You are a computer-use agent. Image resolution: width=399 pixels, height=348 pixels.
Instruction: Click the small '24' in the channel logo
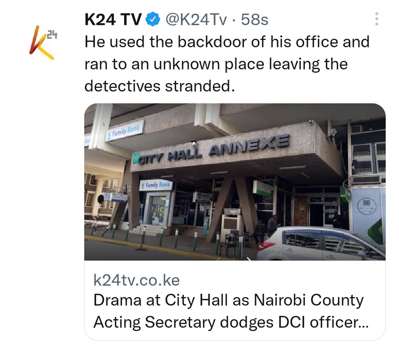point(52,35)
